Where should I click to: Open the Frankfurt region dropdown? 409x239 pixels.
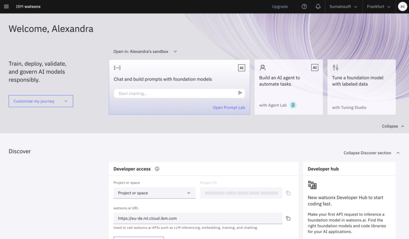[x=379, y=6]
